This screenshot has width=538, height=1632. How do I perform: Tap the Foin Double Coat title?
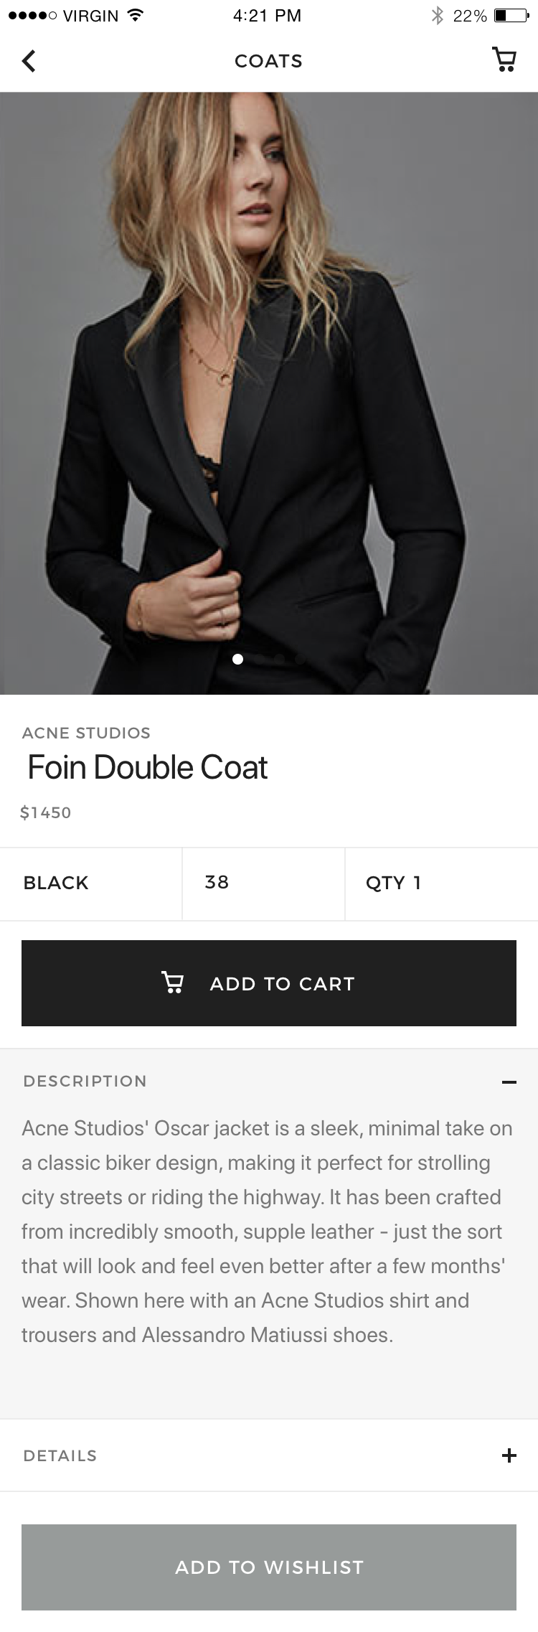point(147,767)
